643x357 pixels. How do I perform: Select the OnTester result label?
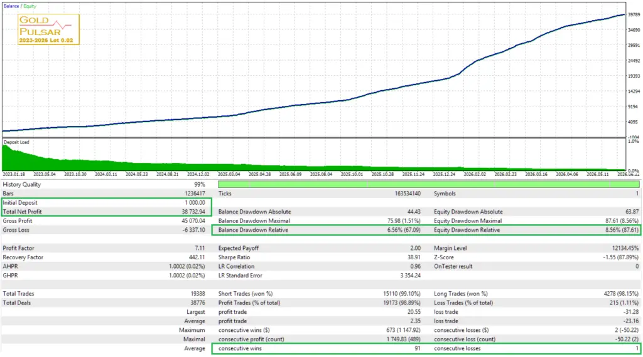coord(453,266)
